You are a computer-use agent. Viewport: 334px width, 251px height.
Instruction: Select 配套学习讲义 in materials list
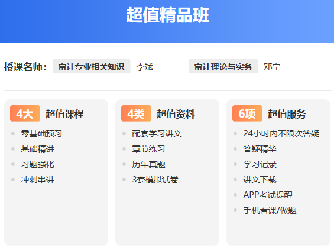157,133
